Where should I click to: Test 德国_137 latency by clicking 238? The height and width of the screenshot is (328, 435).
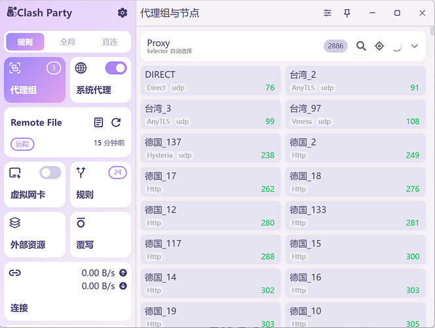click(268, 155)
